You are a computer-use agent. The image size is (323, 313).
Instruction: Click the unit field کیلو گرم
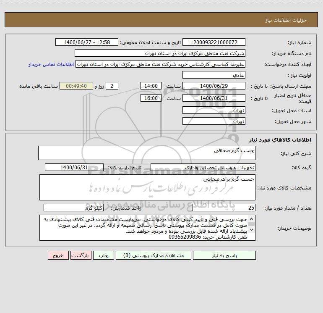pos(73,208)
